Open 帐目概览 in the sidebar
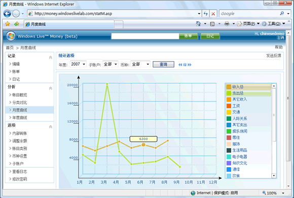 19,95
